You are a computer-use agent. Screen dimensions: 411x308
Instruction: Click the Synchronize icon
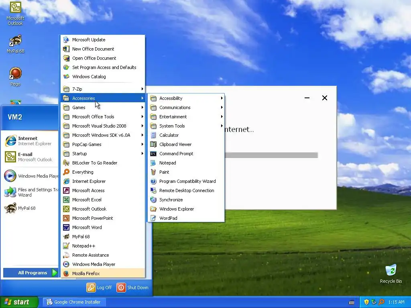(x=153, y=200)
